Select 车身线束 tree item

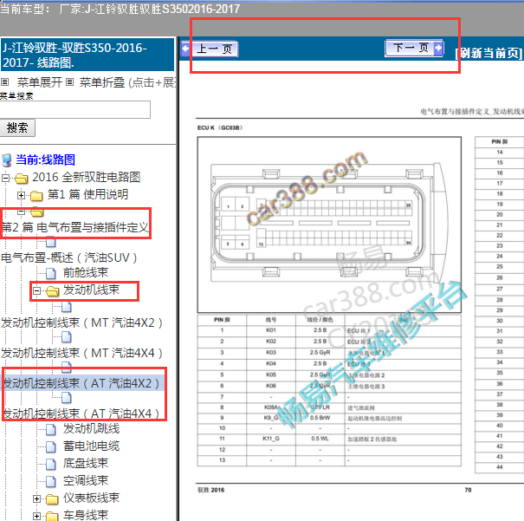[x=86, y=515]
